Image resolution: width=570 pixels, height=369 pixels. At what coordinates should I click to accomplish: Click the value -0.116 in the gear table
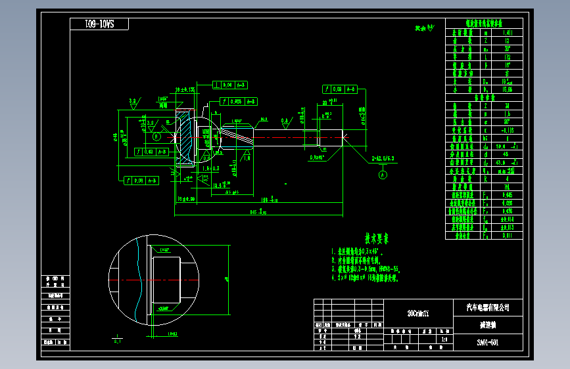click(x=507, y=130)
